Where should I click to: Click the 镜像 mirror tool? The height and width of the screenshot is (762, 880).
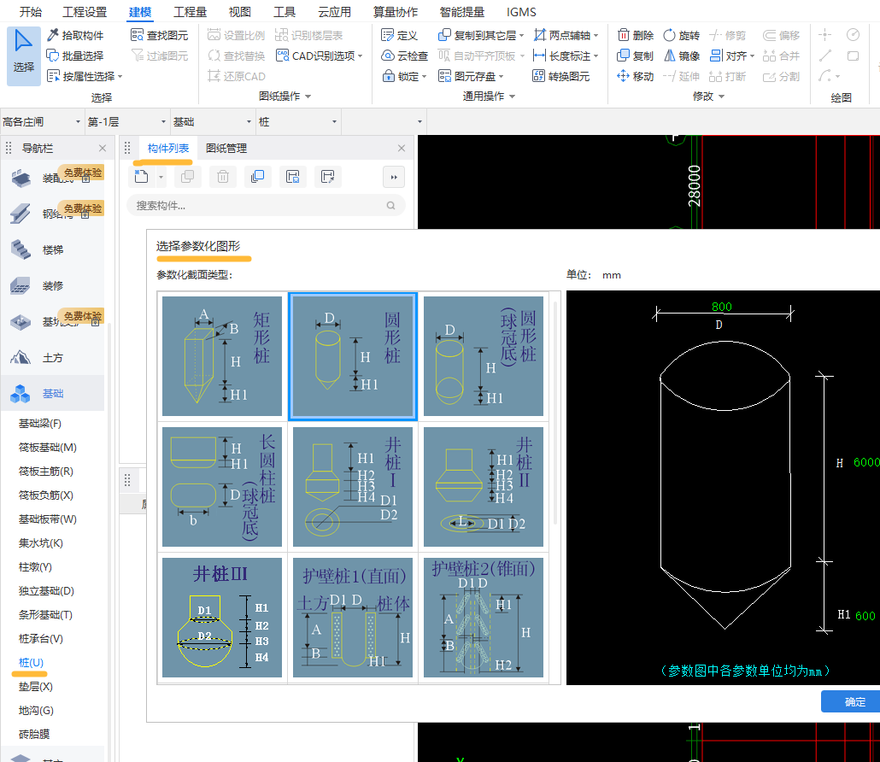[681, 56]
